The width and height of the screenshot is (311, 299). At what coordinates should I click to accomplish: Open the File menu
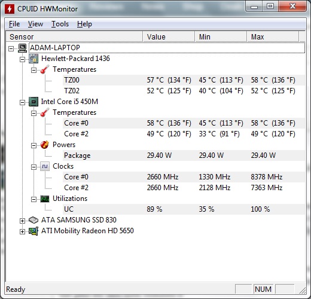point(14,24)
